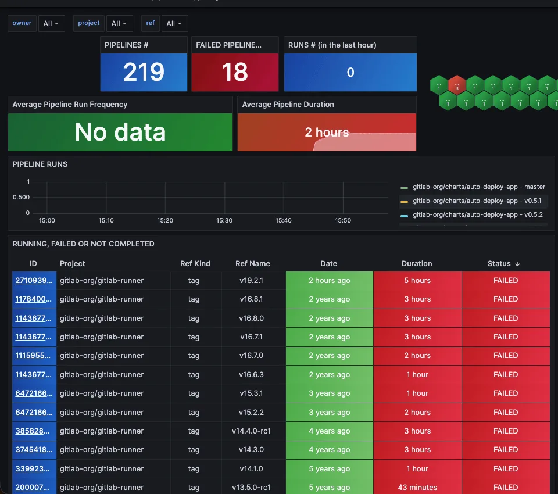The width and height of the screenshot is (558, 494).
Task: Click the 15:30 label on the time axis
Action: pyautogui.click(x=224, y=220)
